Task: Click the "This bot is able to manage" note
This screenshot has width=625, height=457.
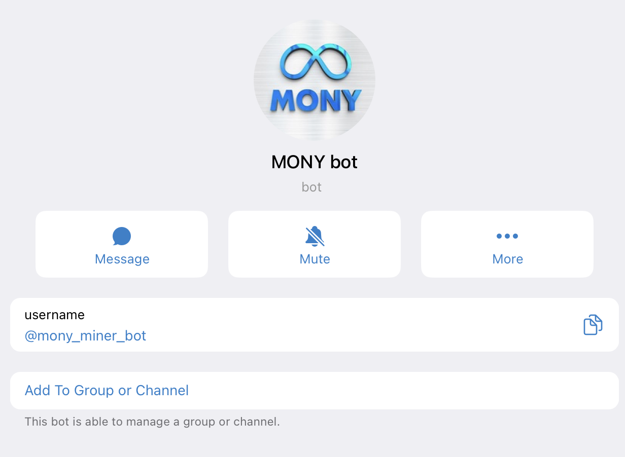Action: (x=152, y=422)
